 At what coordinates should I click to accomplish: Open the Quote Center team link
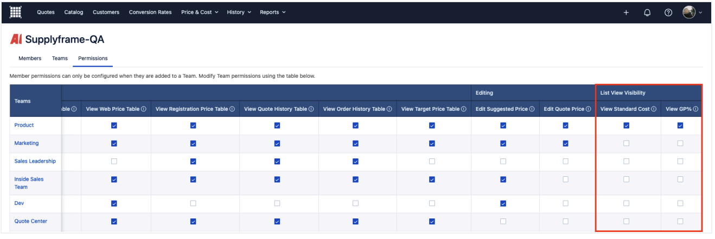pos(30,221)
